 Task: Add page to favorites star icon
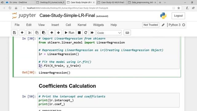tap(179, 8)
